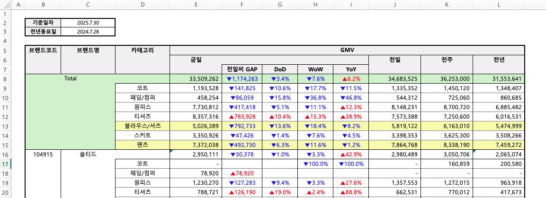
Task: Click GAP value ▲78,920 in row 18
Action: [x=242, y=173]
